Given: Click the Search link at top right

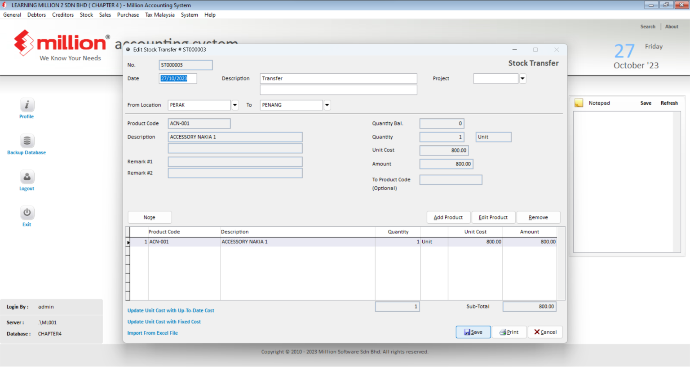Looking at the screenshot, I should (648, 27).
